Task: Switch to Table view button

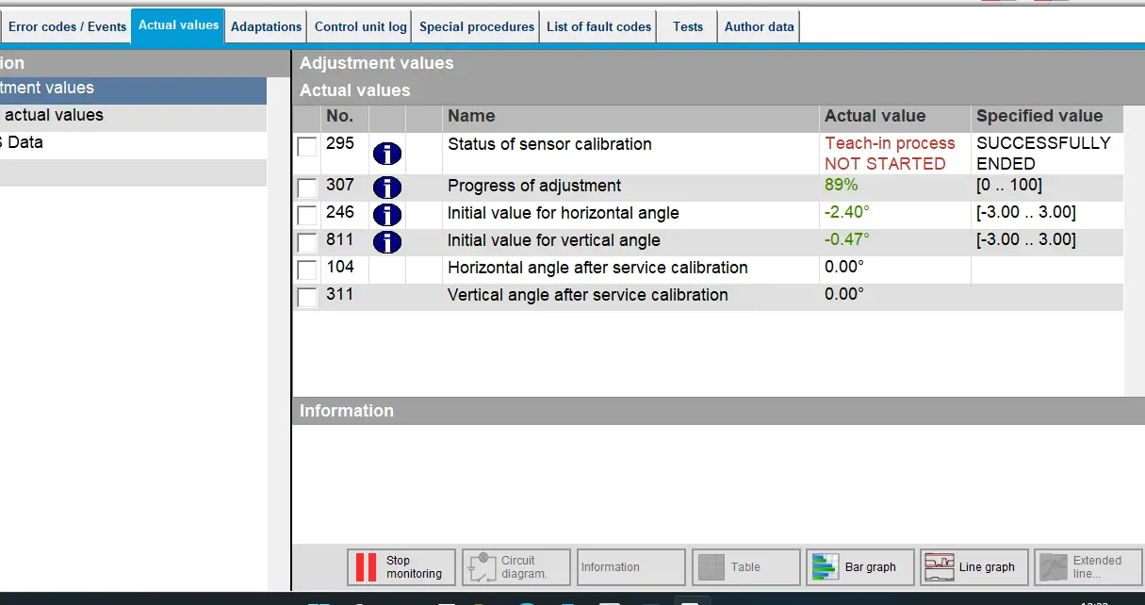Action: 746,567
